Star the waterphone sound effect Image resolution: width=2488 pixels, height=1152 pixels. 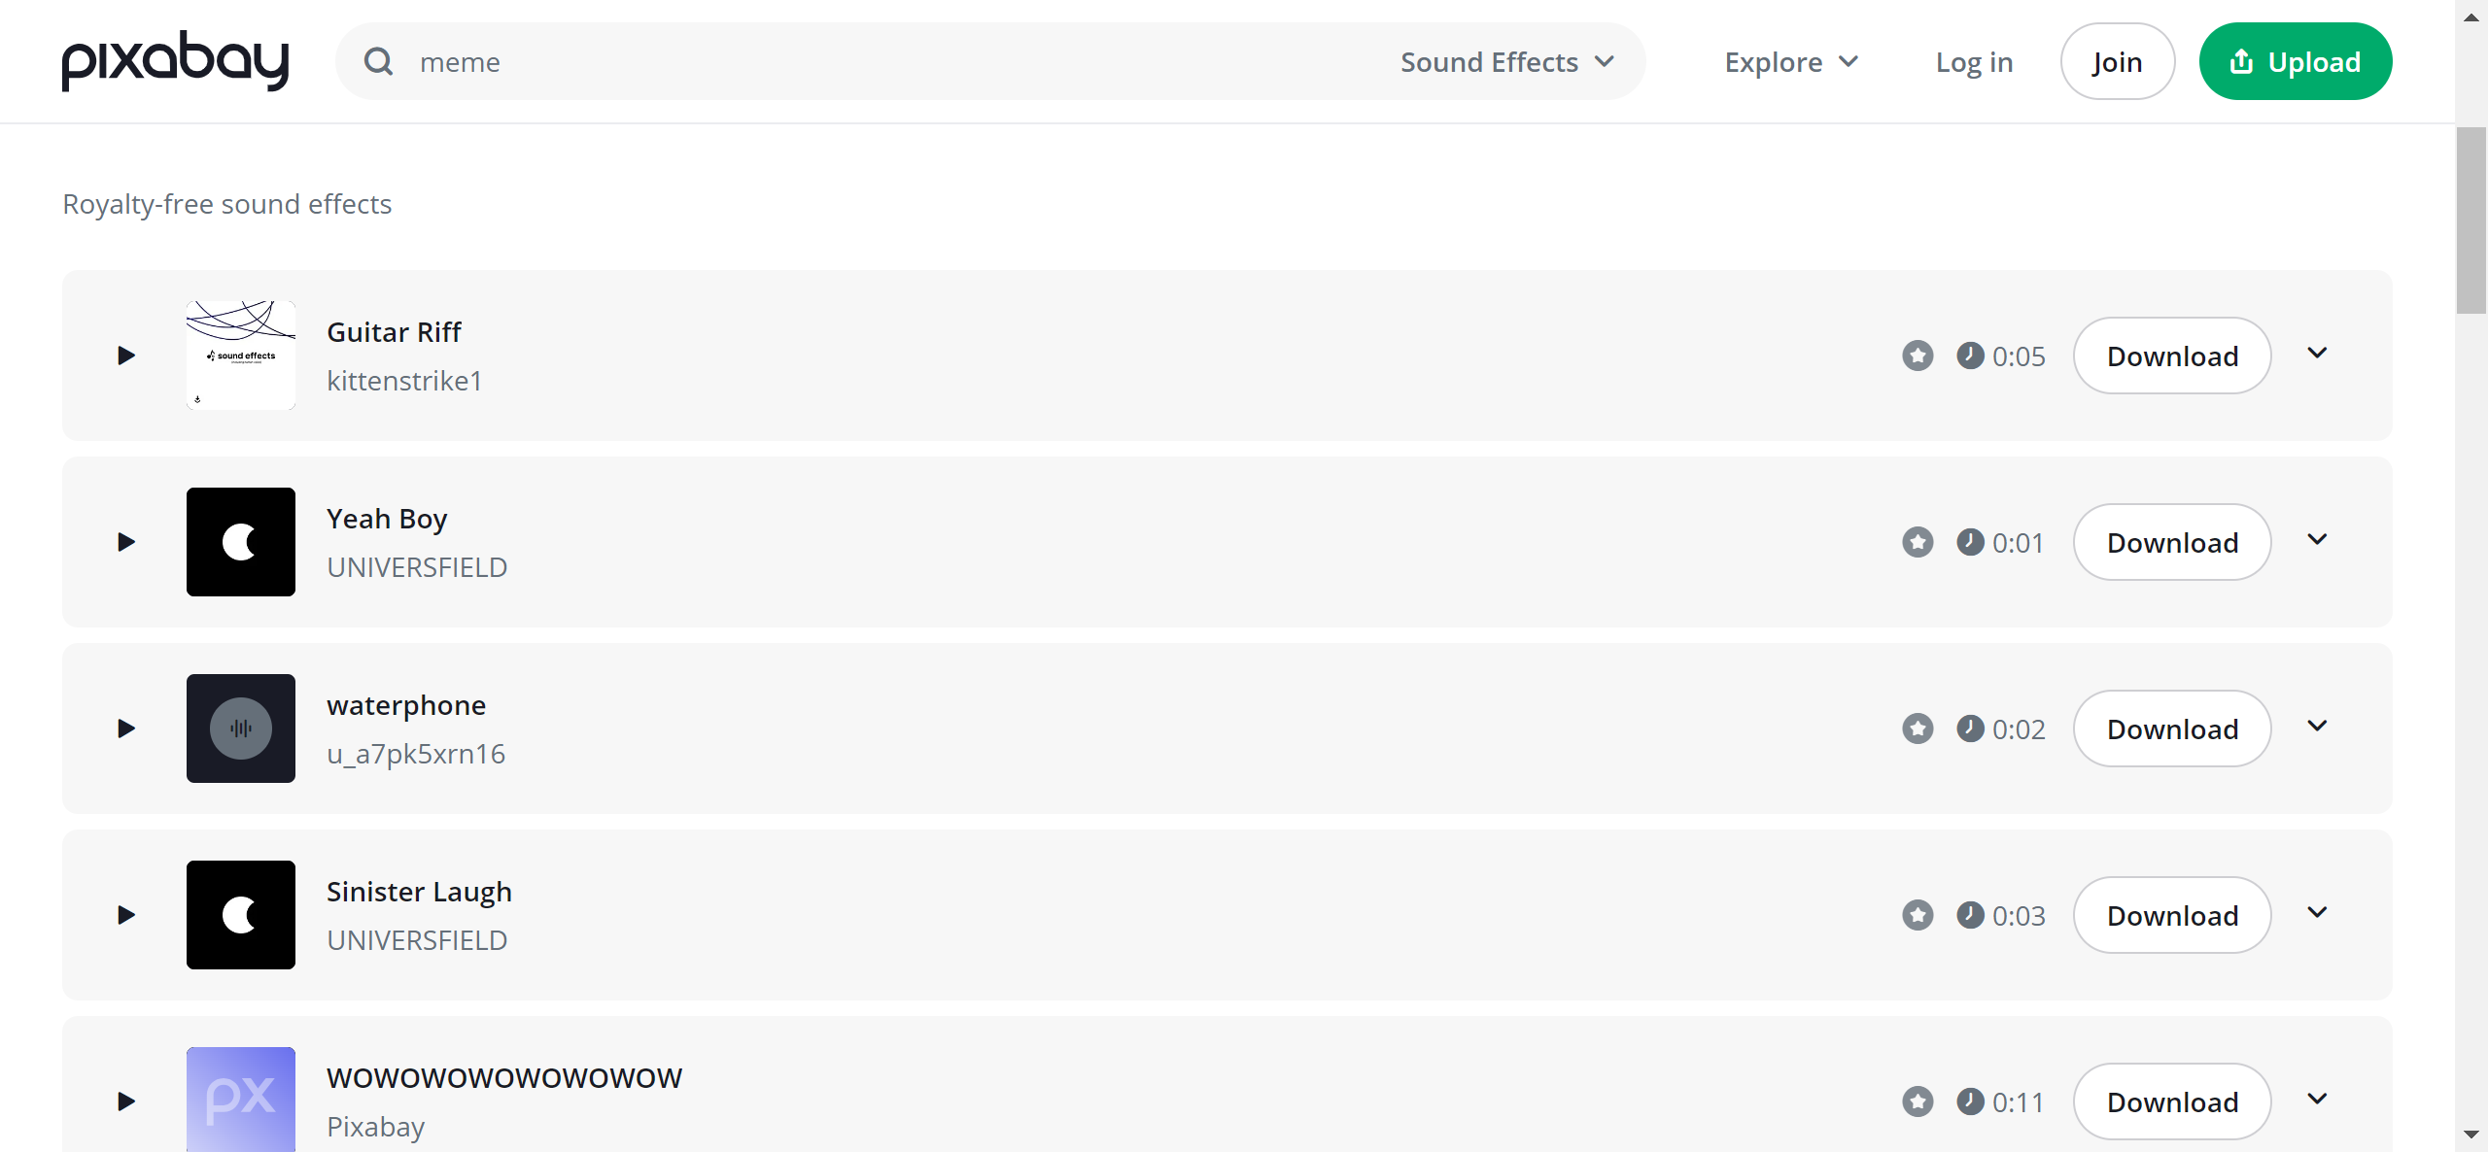click(1918, 728)
